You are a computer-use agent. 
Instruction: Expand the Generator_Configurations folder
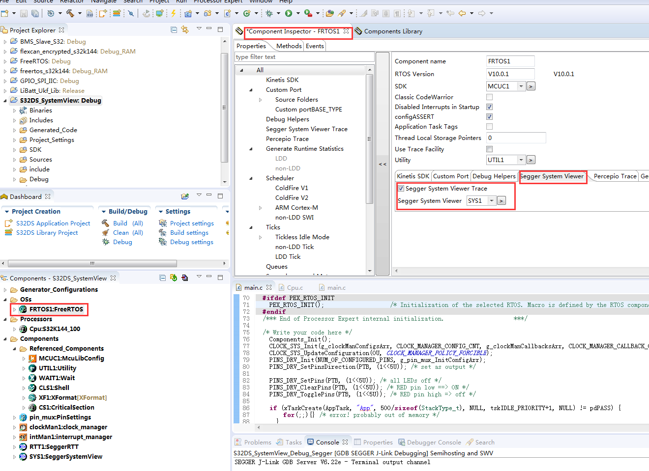click(5, 290)
